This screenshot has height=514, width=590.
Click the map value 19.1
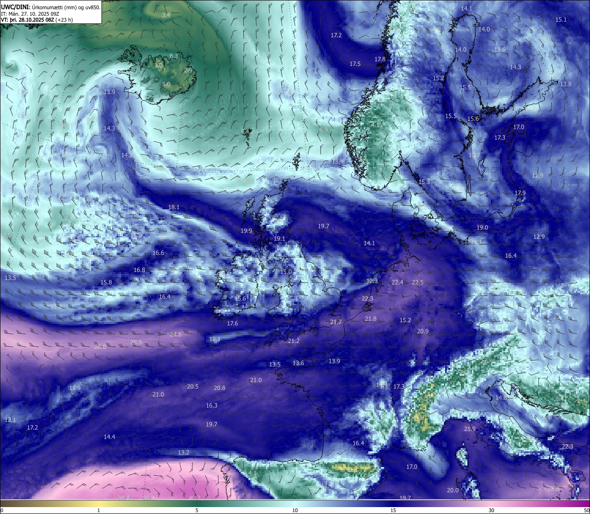click(279, 238)
